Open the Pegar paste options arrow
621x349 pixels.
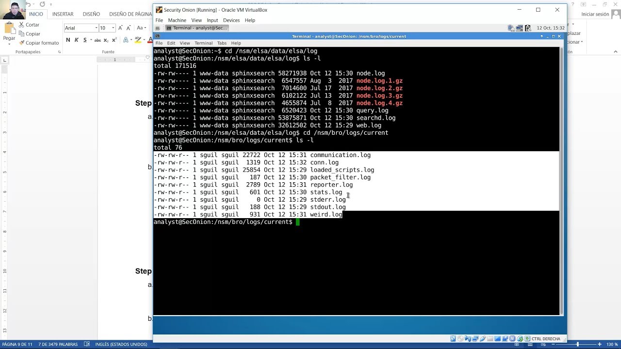(9, 44)
